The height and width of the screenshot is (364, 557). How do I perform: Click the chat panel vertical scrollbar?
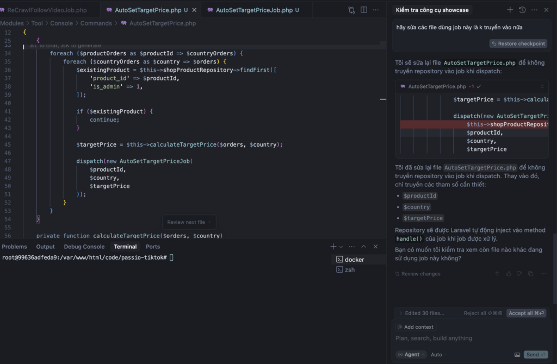(554, 268)
